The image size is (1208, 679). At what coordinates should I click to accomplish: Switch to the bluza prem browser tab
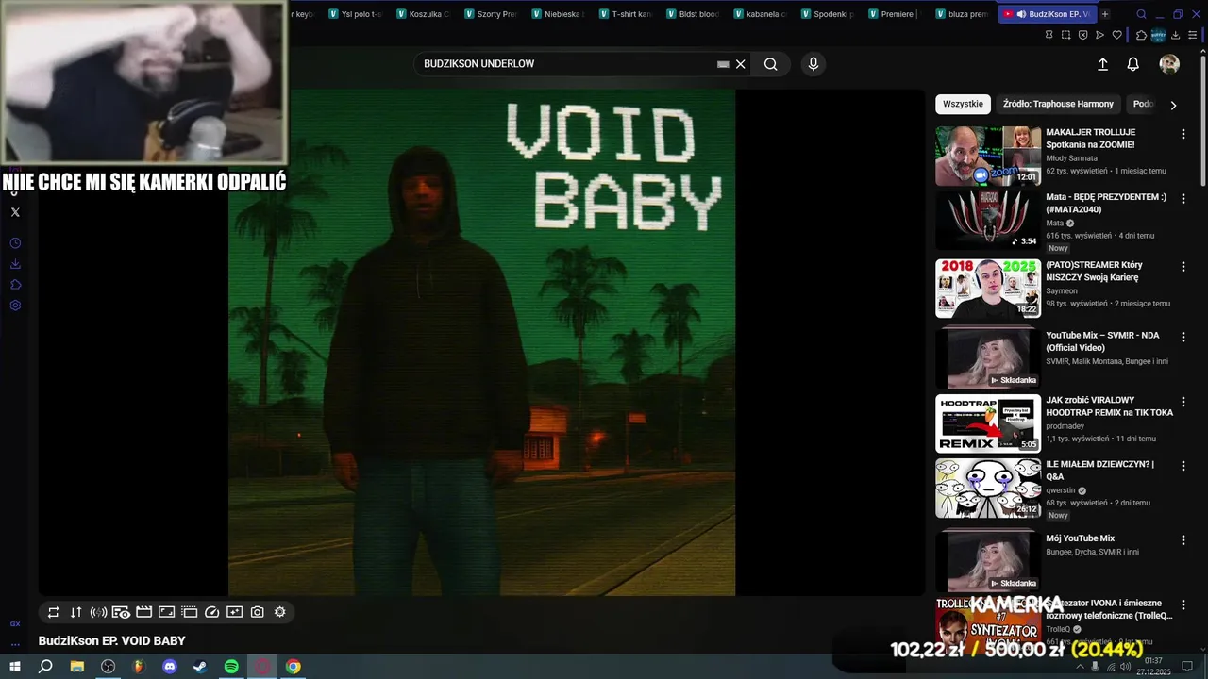click(962, 14)
